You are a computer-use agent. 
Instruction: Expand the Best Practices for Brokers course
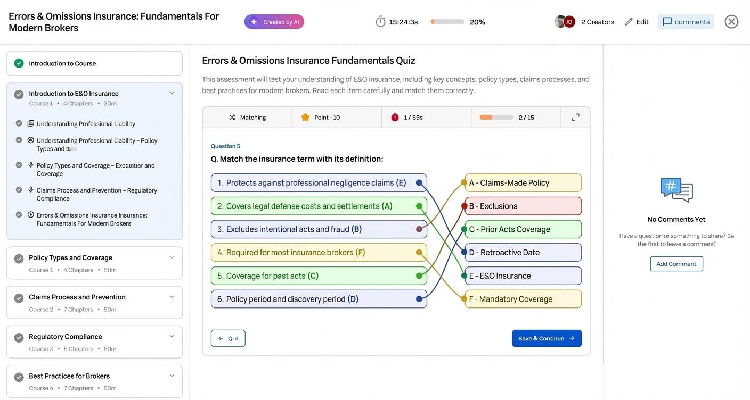tap(170, 375)
